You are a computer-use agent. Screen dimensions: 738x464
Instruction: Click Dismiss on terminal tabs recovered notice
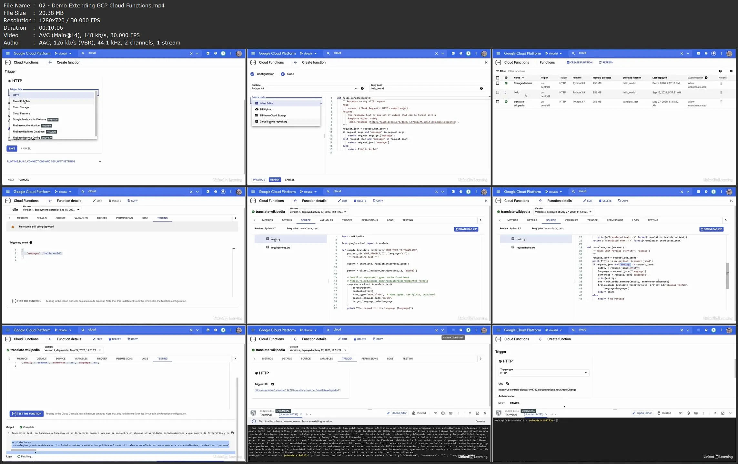click(480, 421)
